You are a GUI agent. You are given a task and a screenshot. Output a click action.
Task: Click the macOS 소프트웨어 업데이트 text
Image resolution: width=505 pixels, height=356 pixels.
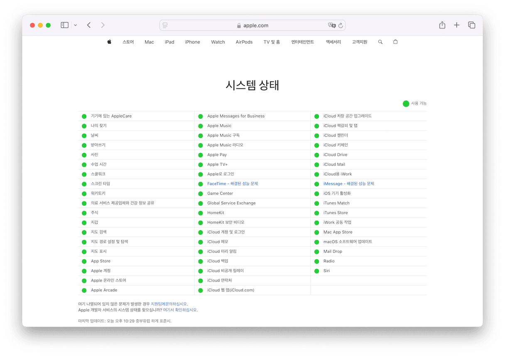point(348,242)
